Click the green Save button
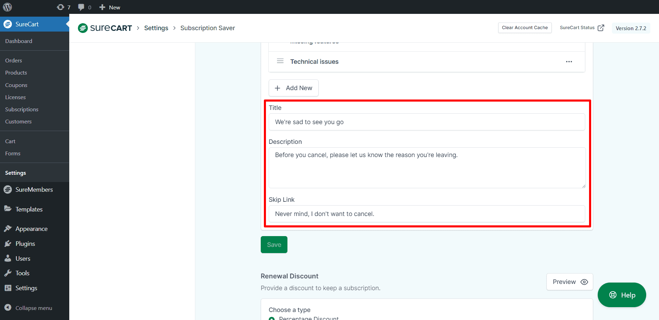The height and width of the screenshot is (320, 659). coord(274,245)
